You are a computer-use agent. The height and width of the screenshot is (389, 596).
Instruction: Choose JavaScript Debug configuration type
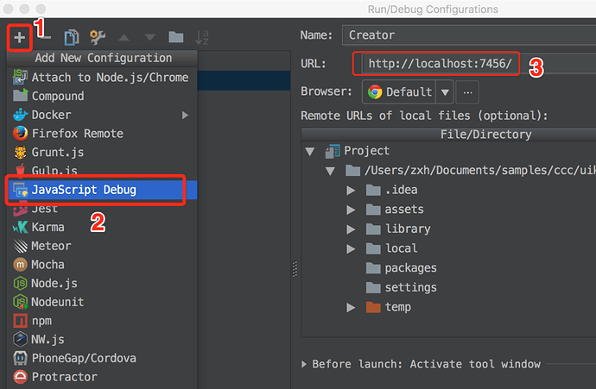pos(84,190)
